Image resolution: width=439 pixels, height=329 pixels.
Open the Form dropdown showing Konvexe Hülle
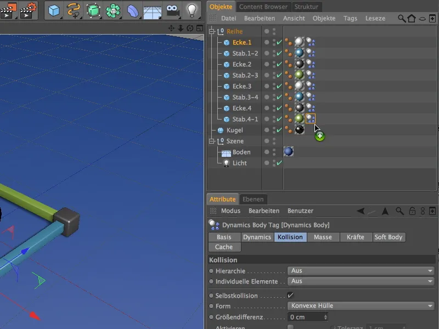[361, 306]
